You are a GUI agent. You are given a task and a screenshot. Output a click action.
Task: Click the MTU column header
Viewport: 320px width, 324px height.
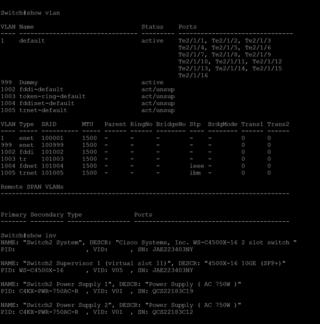(x=88, y=124)
